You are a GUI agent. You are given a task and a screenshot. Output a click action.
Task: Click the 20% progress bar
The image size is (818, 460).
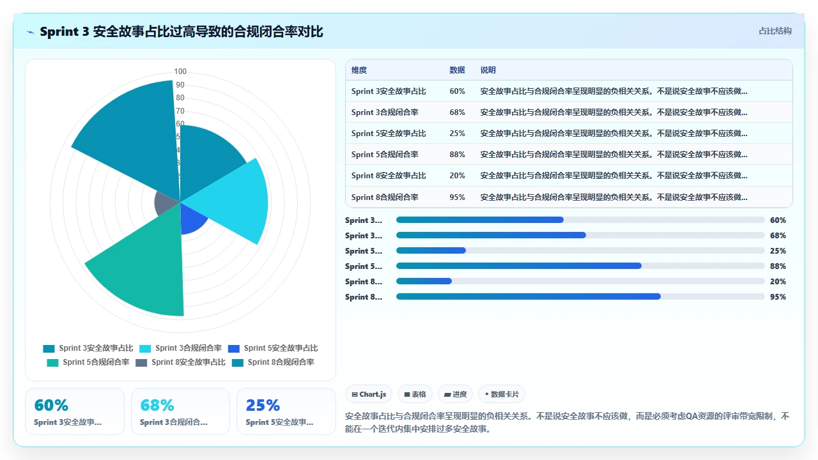pos(580,281)
